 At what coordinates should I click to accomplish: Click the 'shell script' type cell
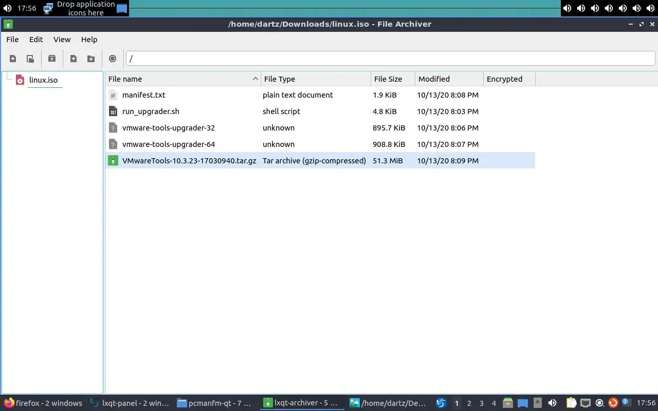coord(281,111)
